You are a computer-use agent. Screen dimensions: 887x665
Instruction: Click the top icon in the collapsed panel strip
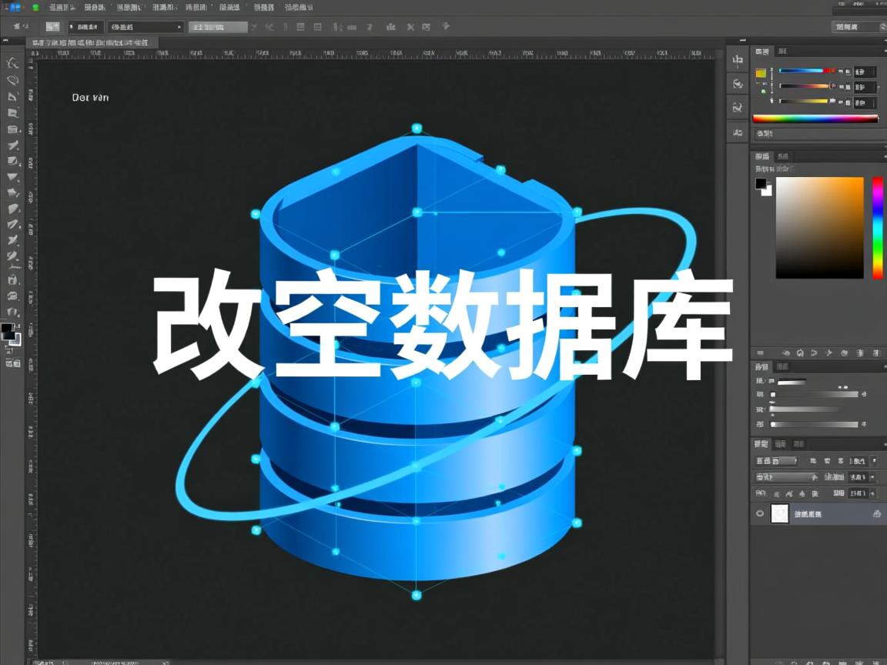pyautogui.click(x=738, y=60)
